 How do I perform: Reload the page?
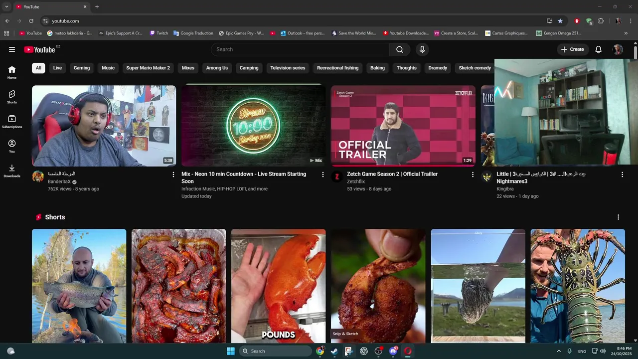(31, 21)
